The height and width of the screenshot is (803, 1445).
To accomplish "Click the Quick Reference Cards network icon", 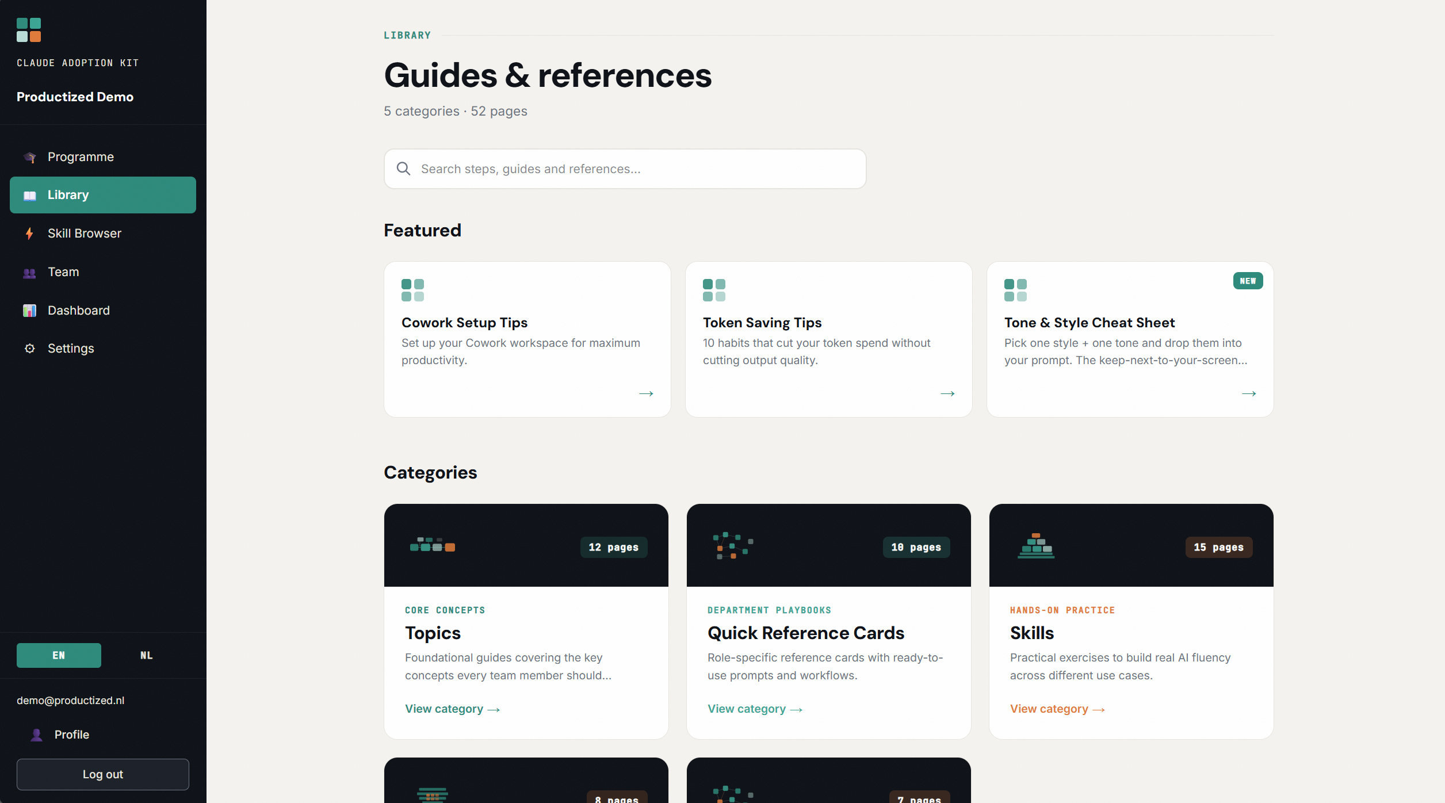I will [733, 545].
